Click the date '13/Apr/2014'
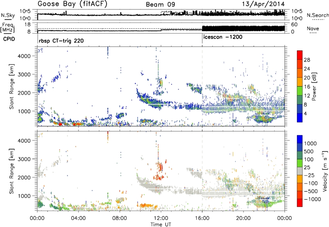This screenshot has height=227, width=329. click(264, 4)
